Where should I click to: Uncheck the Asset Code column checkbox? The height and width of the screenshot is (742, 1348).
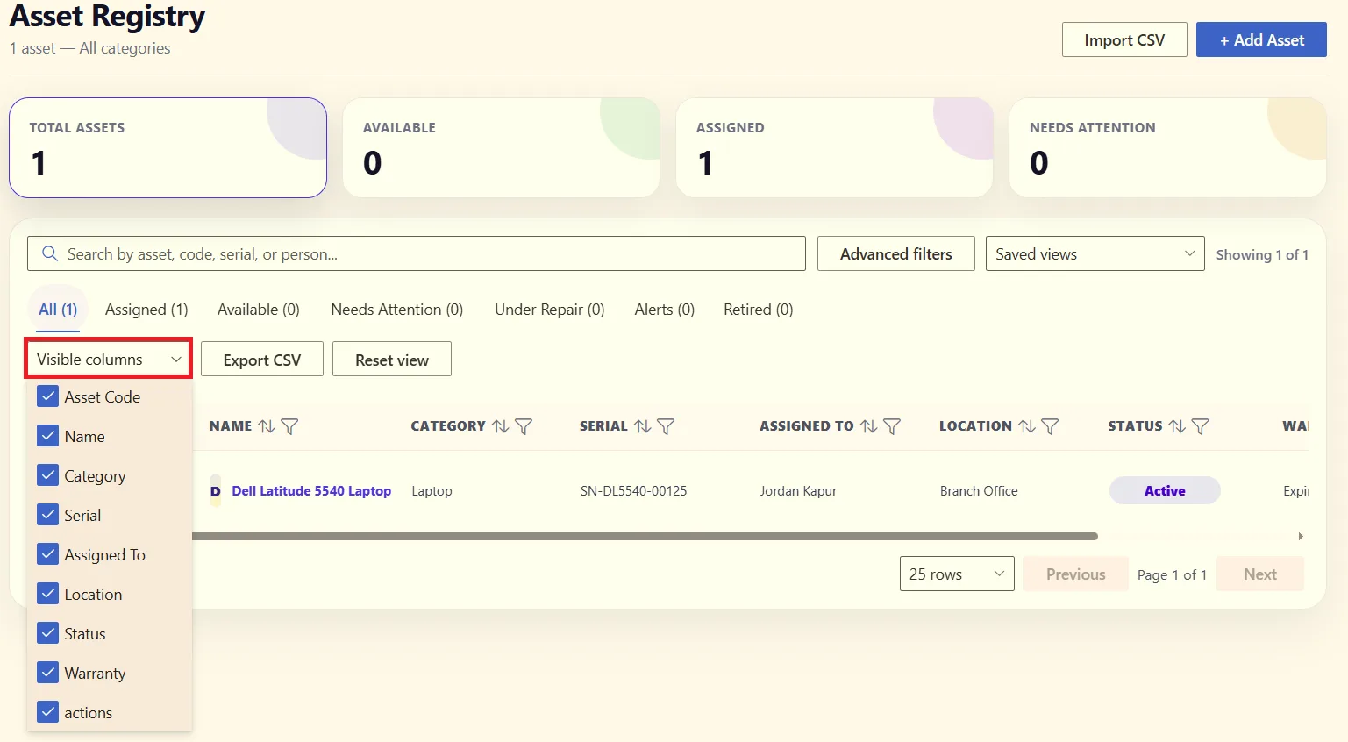tap(48, 396)
